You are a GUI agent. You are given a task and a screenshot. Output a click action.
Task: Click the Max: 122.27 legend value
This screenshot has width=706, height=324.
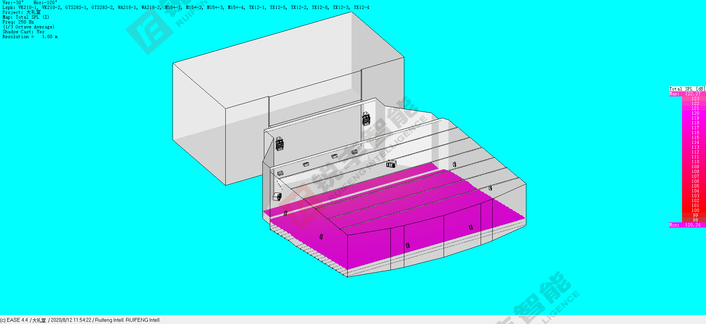pos(687,94)
